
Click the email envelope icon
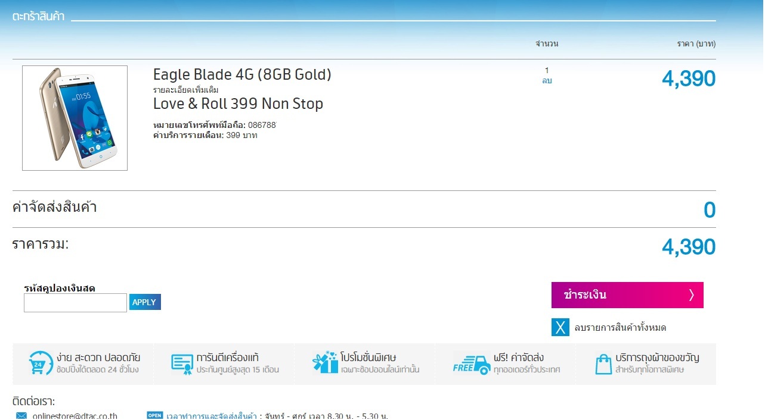click(21, 416)
